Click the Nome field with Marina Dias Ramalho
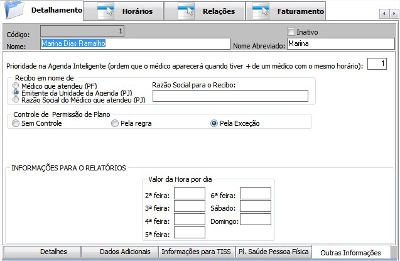 coord(135,43)
